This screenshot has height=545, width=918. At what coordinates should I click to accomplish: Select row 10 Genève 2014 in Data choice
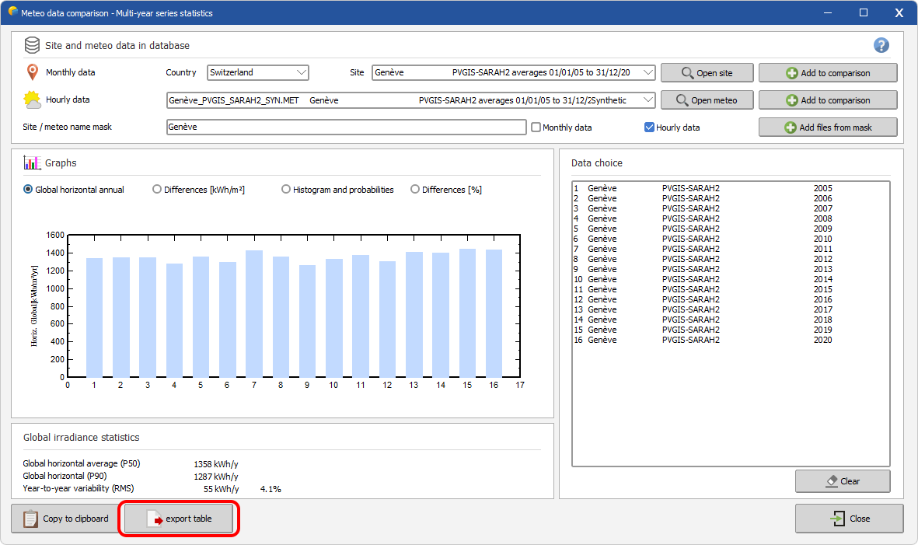click(x=731, y=279)
